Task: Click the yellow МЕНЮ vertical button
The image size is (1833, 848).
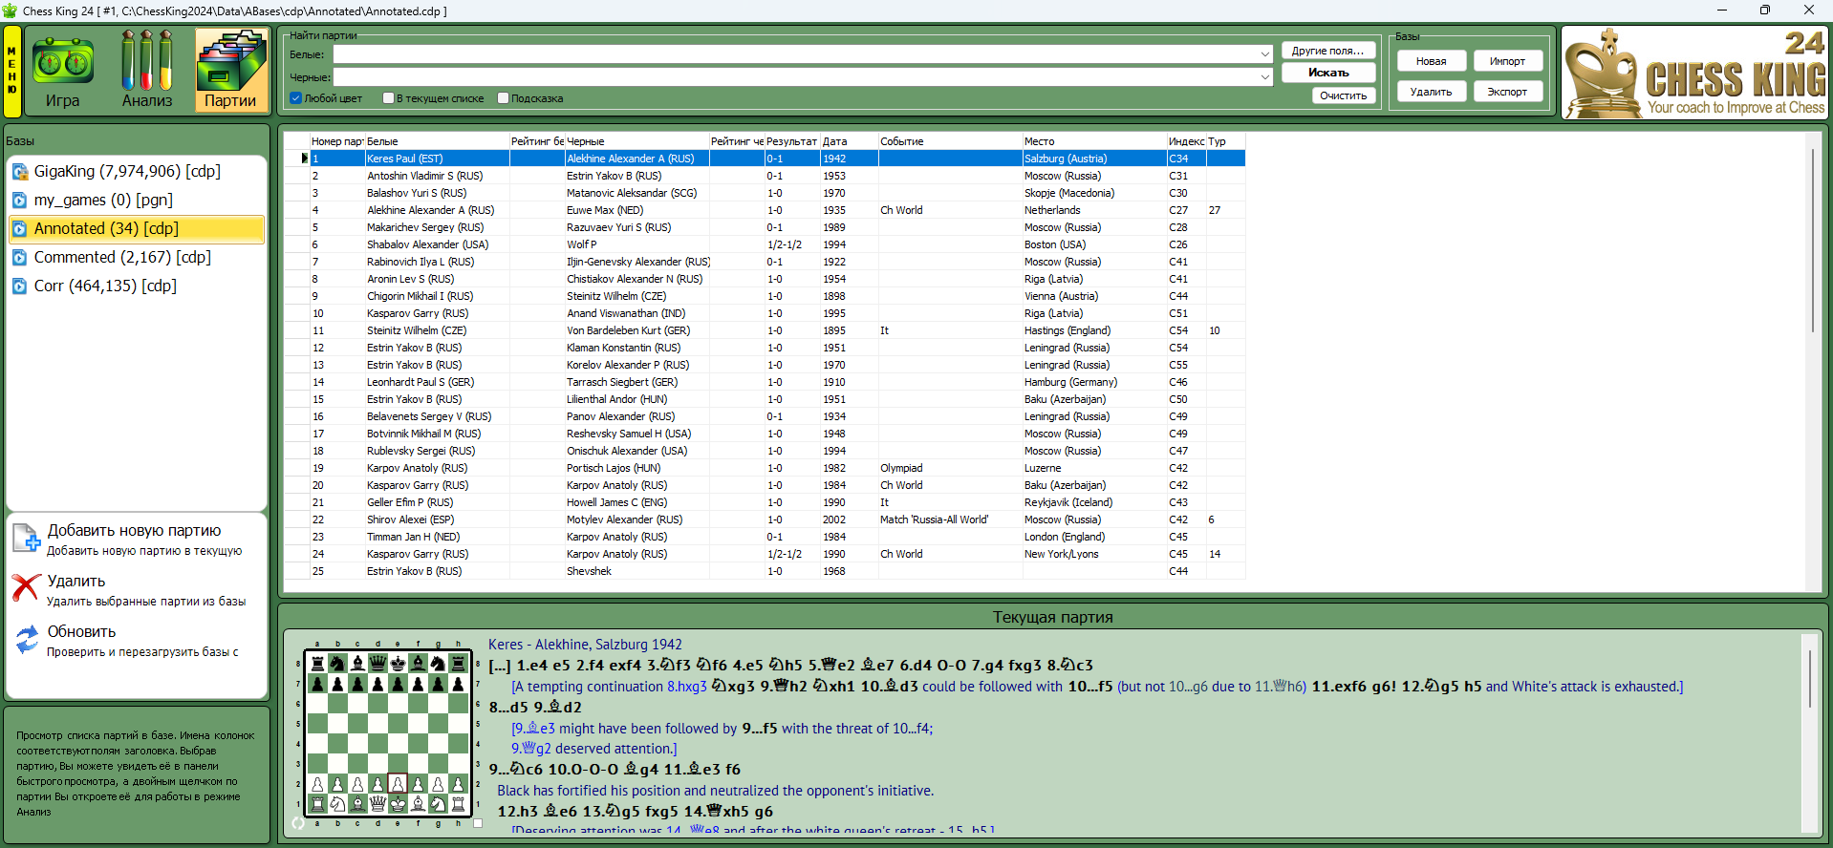Action: [x=12, y=70]
